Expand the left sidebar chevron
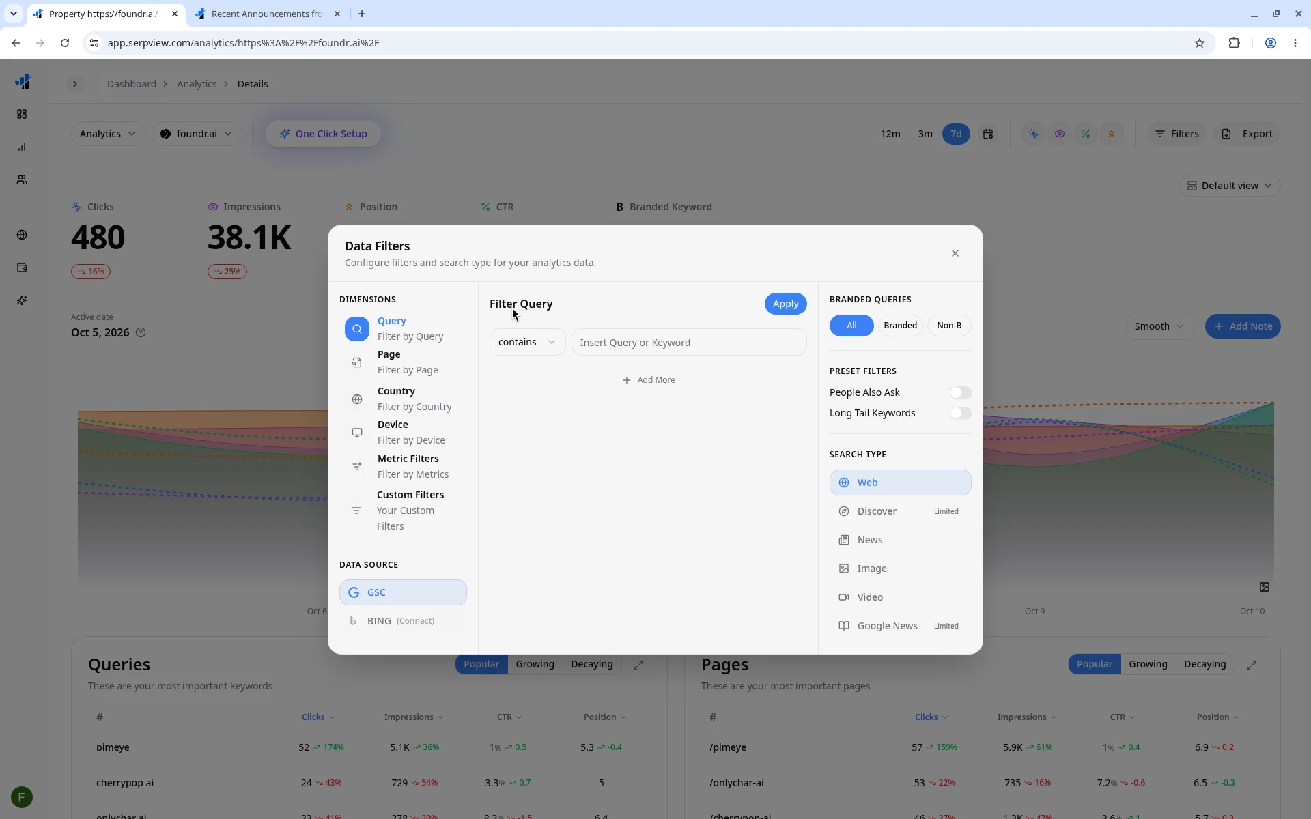The width and height of the screenshot is (1311, 819). click(x=75, y=84)
